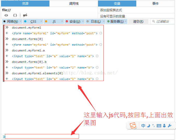Switch to the 资源 sources tab
This screenshot has height=140, width=176.
click(25, 3)
